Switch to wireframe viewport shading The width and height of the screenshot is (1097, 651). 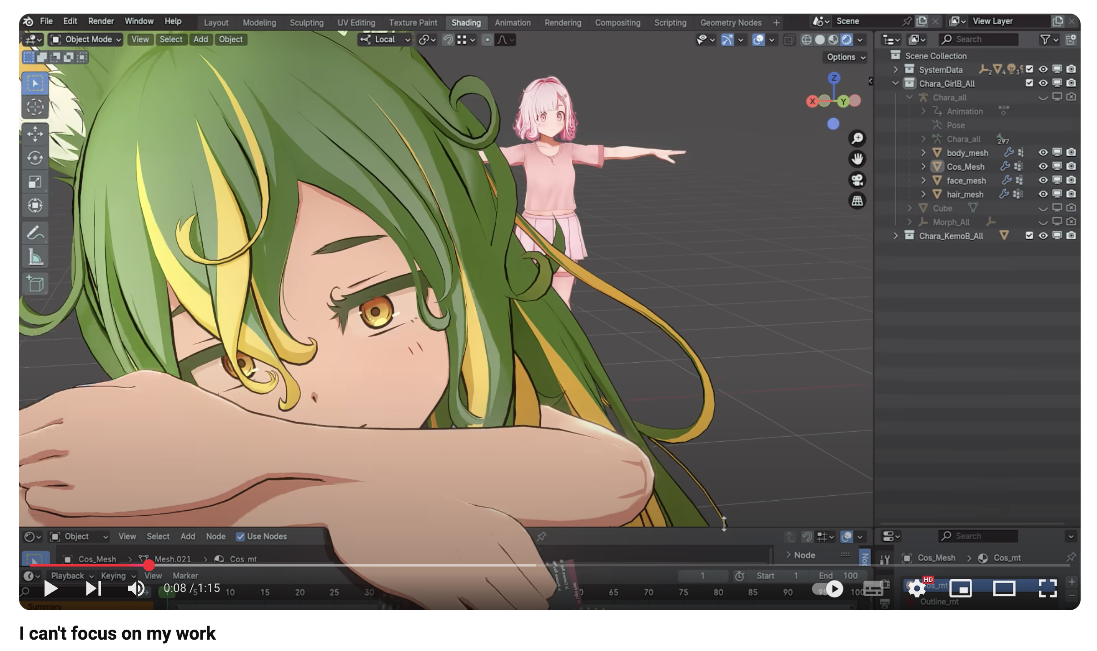point(806,40)
